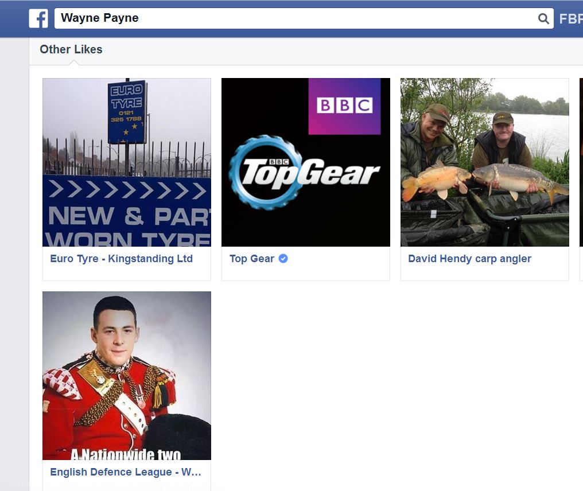Click the purple BBC logo in the Top Gear image

[x=344, y=106]
